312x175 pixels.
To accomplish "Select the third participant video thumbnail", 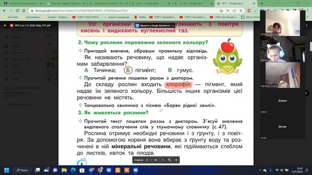I will [282, 75].
